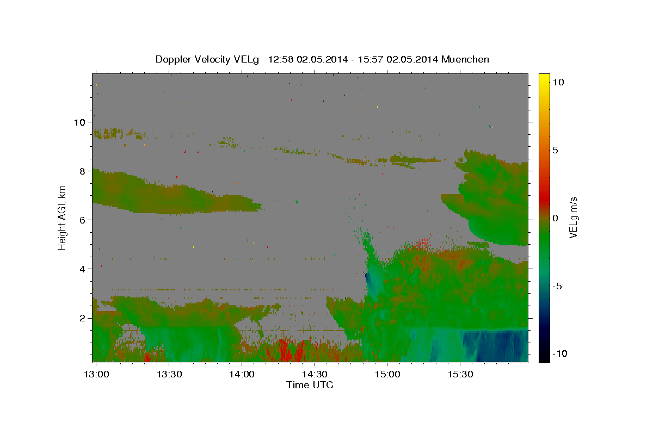Viewport: 653px width, 435px height.
Task: Click the height tick label 6
Action: (83, 220)
